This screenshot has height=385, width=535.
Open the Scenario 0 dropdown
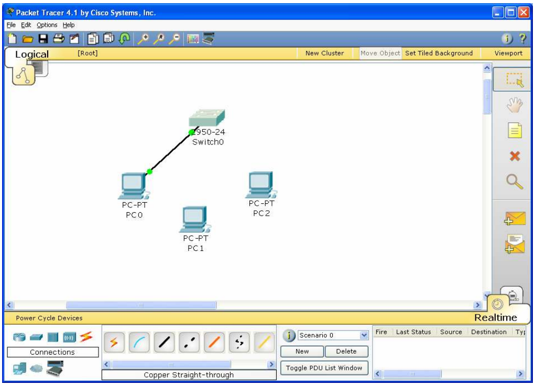pos(364,335)
